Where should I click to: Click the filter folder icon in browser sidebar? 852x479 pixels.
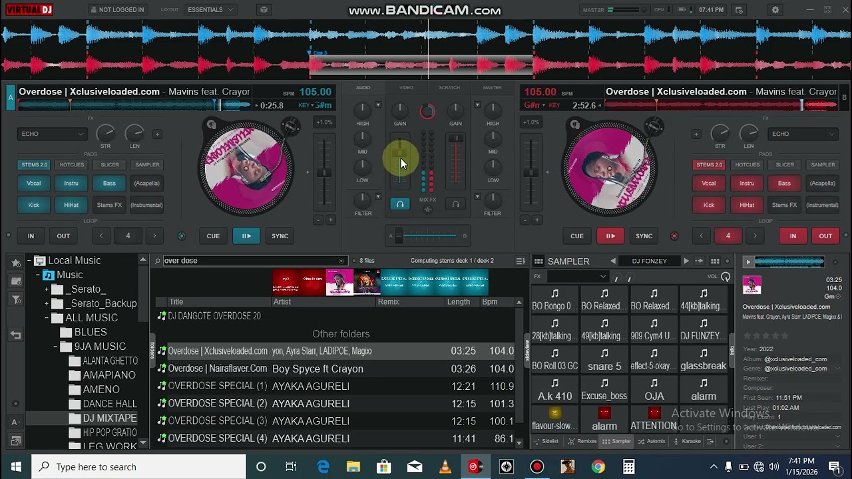[16, 300]
